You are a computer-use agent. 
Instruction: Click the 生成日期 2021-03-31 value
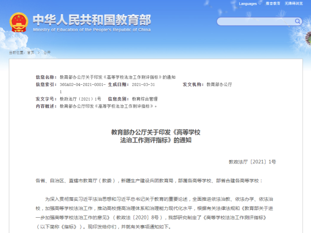pos(143,85)
